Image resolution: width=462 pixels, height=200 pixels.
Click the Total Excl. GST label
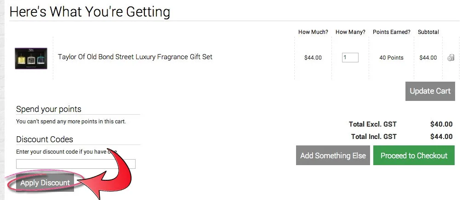pyautogui.click(x=372, y=124)
